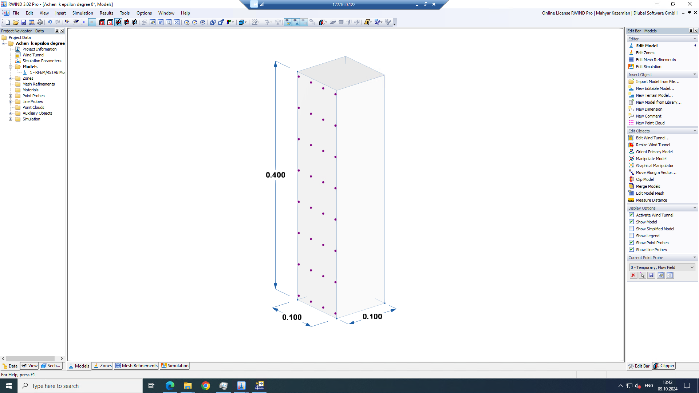The image size is (699, 393).
Task: Expand Zones item in Project Data
Action: (x=11, y=78)
